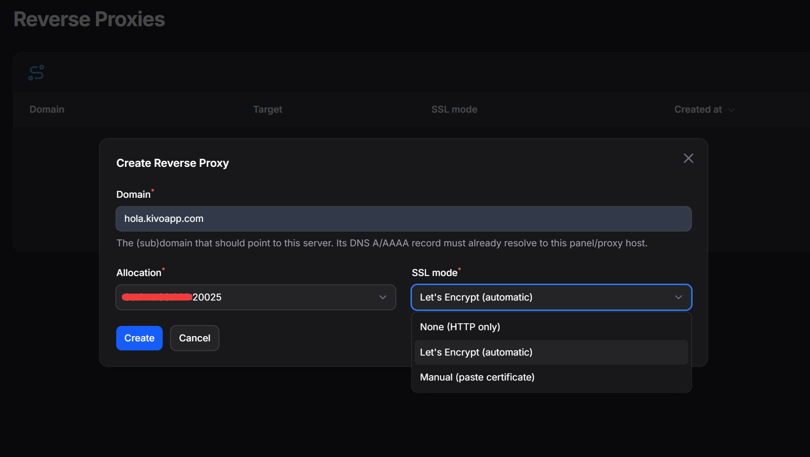Open the Allocation dropdown
This screenshot has height=457, width=810.
(256, 297)
